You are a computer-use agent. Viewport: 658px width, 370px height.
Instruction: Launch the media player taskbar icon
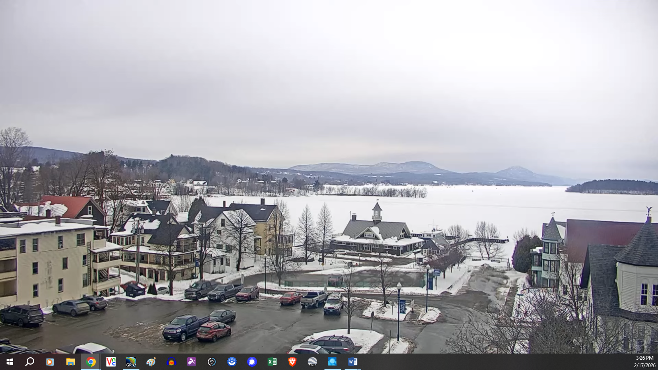(x=50, y=362)
